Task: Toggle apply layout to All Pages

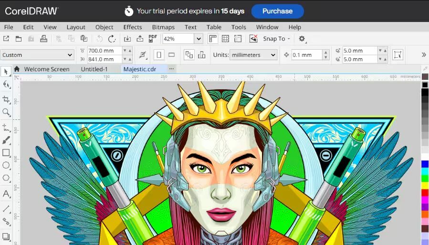Action: pyautogui.click(x=189, y=55)
